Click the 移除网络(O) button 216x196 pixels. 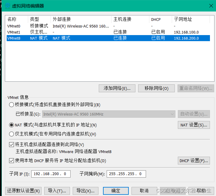156,88
